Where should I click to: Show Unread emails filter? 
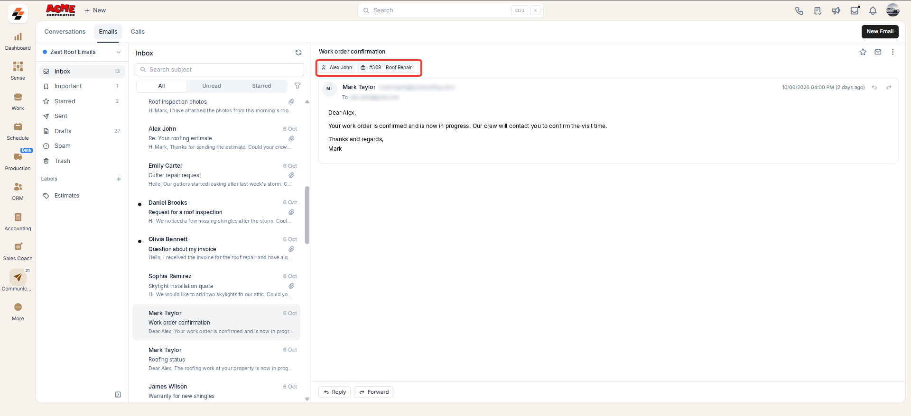pyautogui.click(x=212, y=86)
